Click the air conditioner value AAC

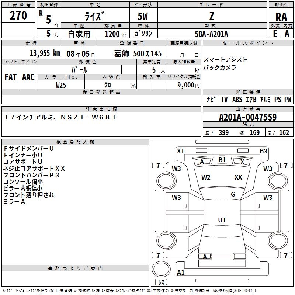[28, 77]
